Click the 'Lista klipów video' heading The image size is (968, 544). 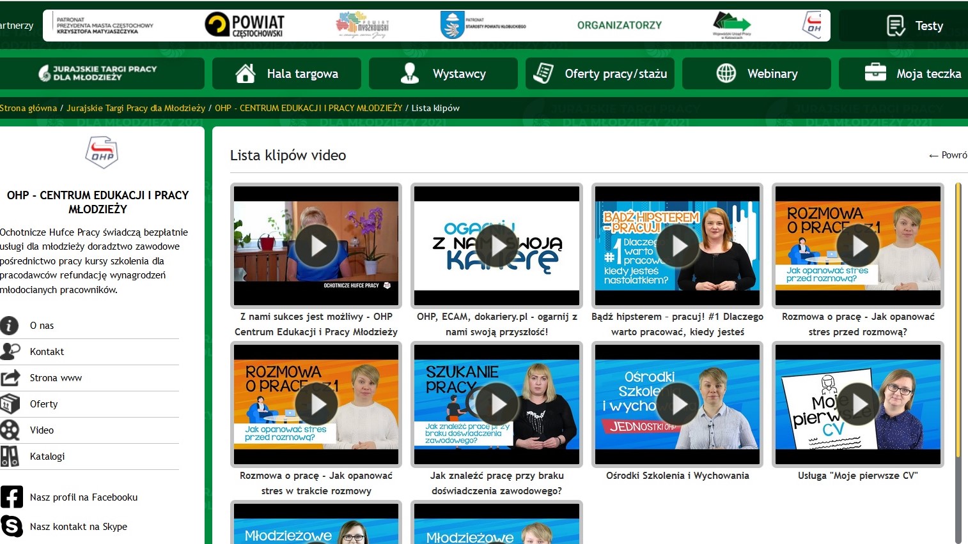288,155
